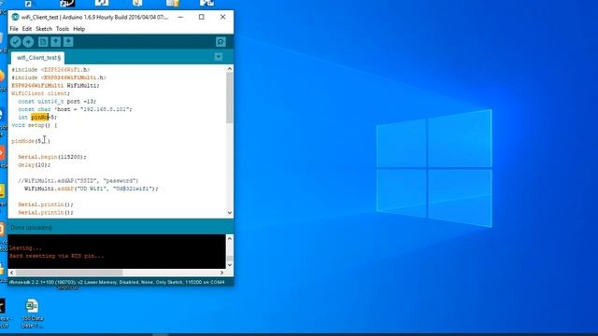The height and width of the screenshot is (336, 598).
Task: Open the Edit menu
Action: click(x=27, y=29)
